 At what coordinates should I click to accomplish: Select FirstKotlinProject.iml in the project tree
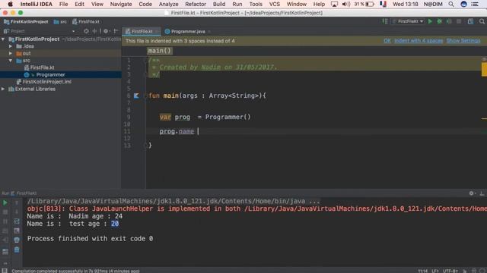[47, 82]
